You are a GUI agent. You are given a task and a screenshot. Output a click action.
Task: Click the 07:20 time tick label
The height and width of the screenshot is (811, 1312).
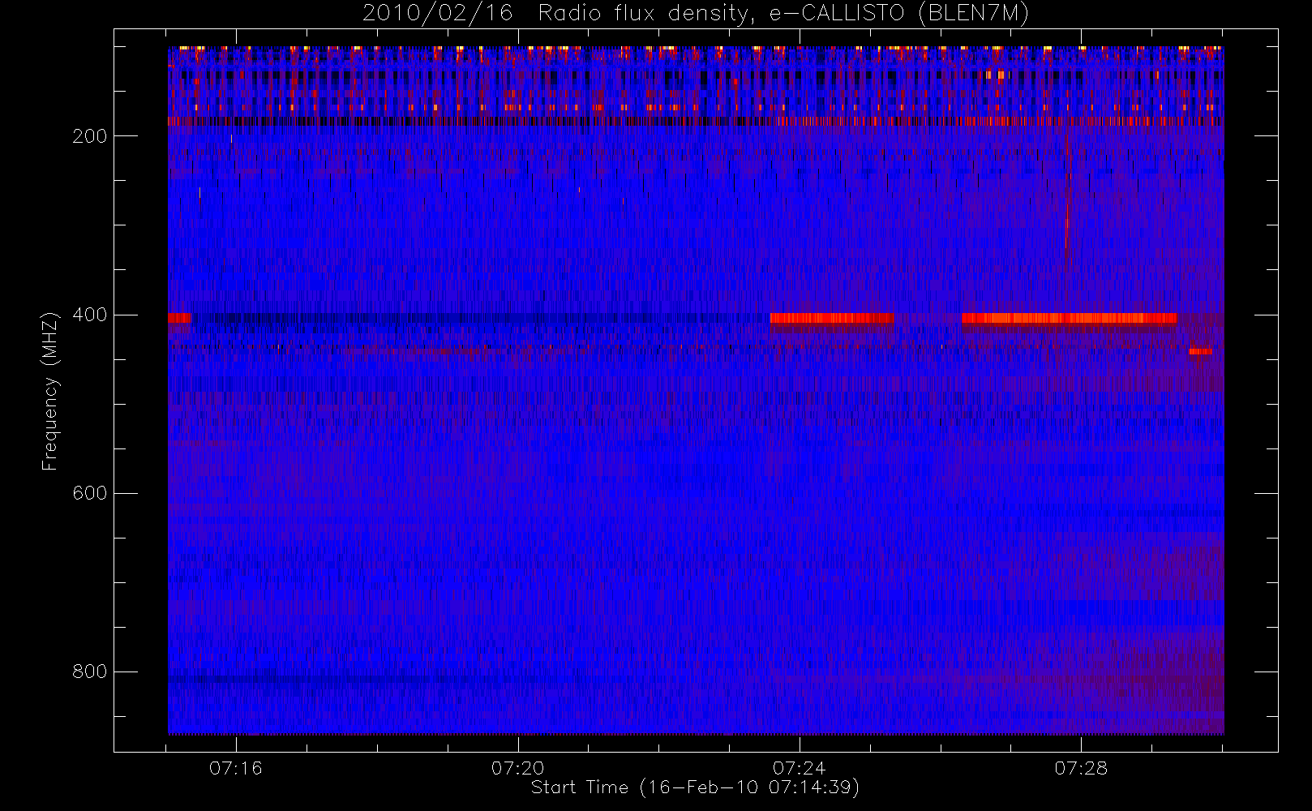point(517,767)
